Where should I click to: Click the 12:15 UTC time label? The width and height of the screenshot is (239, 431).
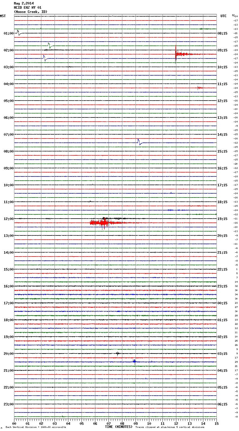coord(222,101)
